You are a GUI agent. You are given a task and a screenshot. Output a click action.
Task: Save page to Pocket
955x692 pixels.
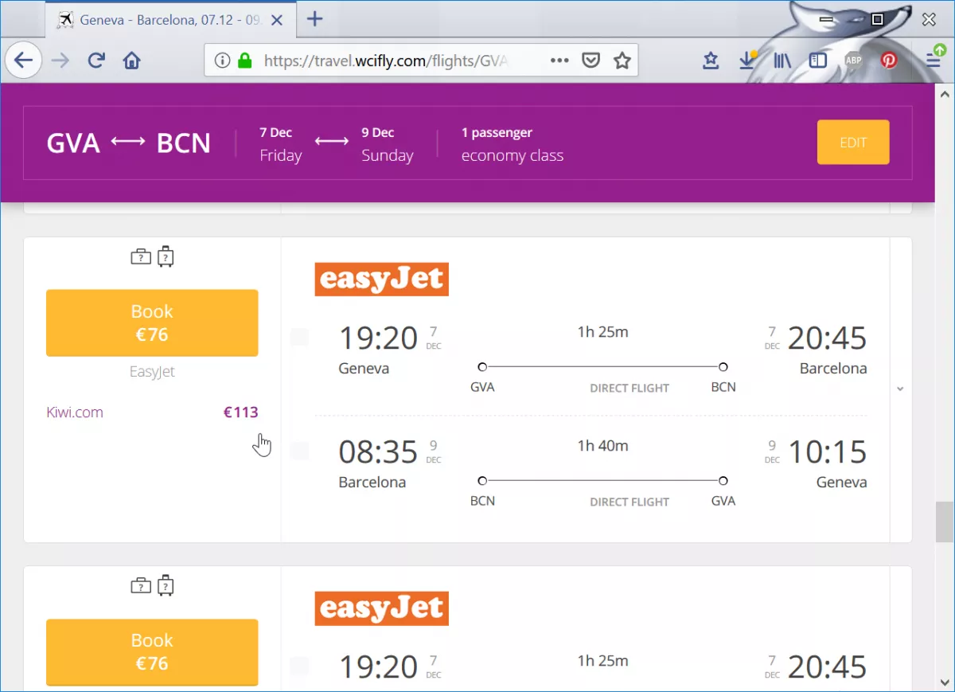tap(591, 61)
